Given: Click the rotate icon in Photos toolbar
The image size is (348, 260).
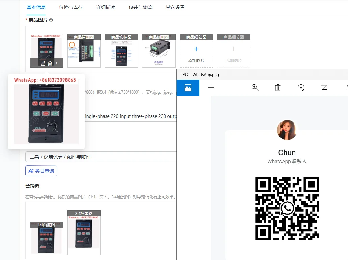Looking at the screenshot, I should [x=301, y=88].
